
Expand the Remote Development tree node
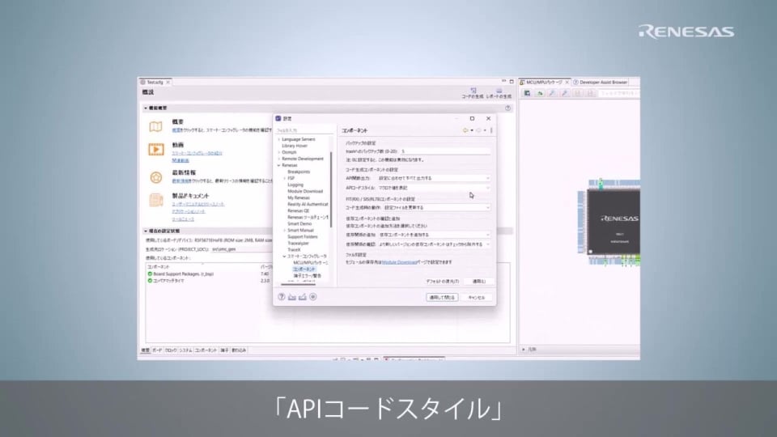(278, 159)
